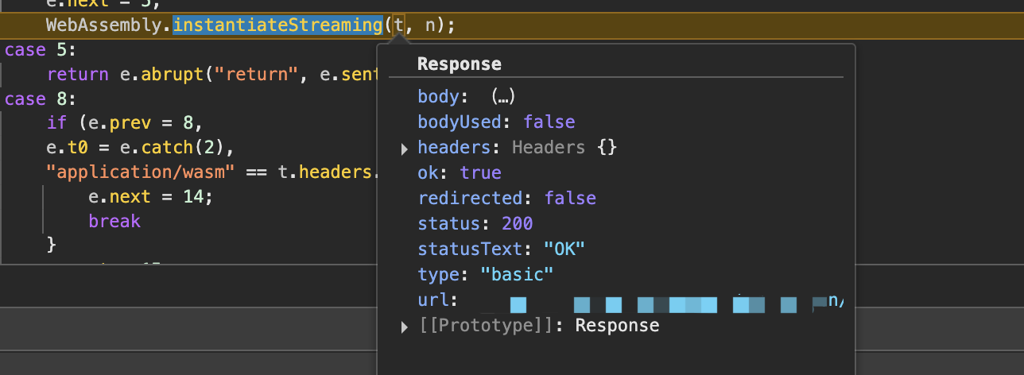The width and height of the screenshot is (1024, 375).
Task: Expand the [[Prototype]] Response entry
Action: point(405,326)
